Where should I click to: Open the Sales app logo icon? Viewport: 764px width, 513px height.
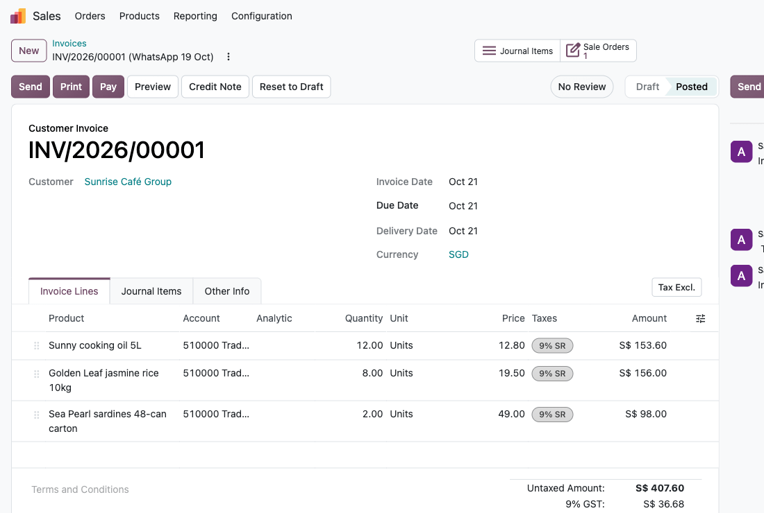[x=18, y=16]
